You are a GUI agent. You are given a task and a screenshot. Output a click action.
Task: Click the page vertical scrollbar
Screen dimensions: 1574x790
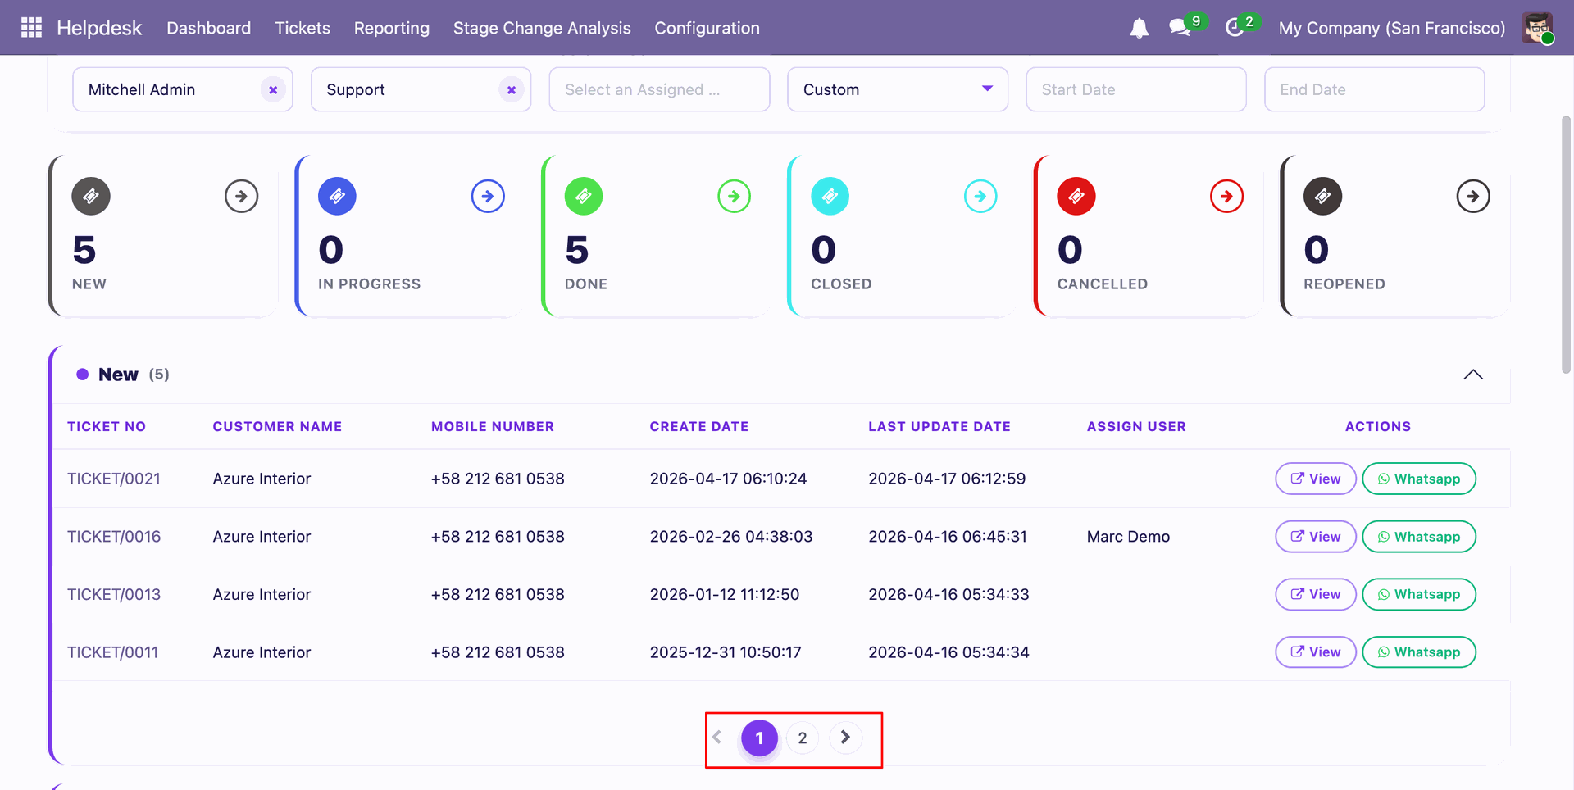tap(1566, 245)
